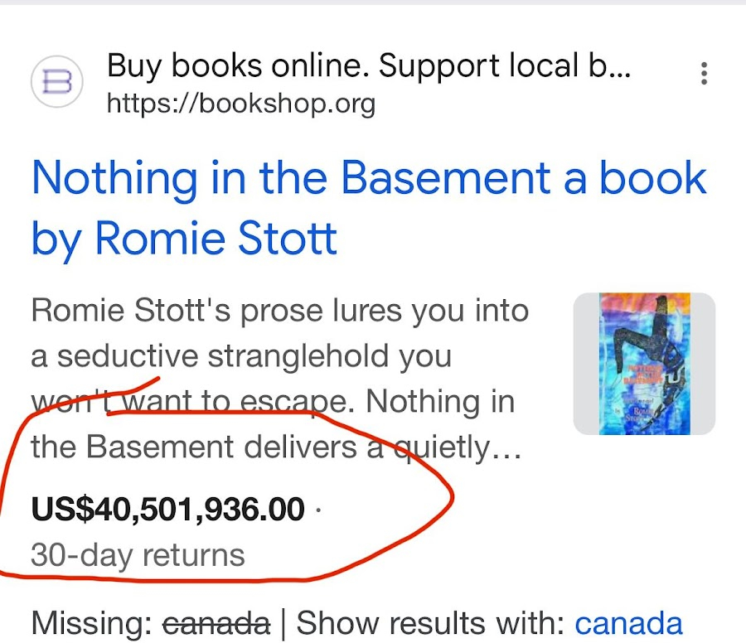This screenshot has width=746, height=643.
Task: Click the blue "canada" link
Action: click(628, 623)
